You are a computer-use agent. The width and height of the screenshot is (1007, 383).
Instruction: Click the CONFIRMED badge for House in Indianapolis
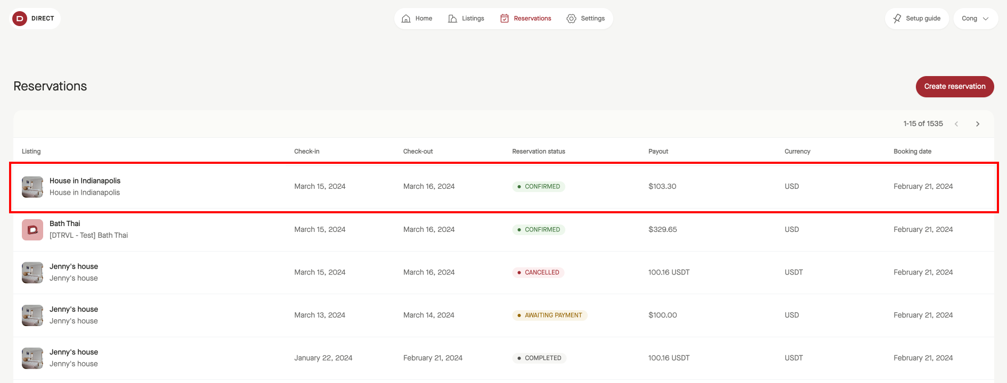coord(539,187)
